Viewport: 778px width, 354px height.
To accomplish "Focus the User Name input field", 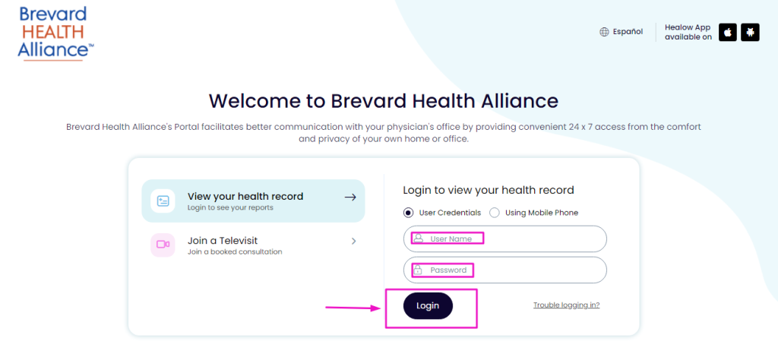I will pos(505,239).
